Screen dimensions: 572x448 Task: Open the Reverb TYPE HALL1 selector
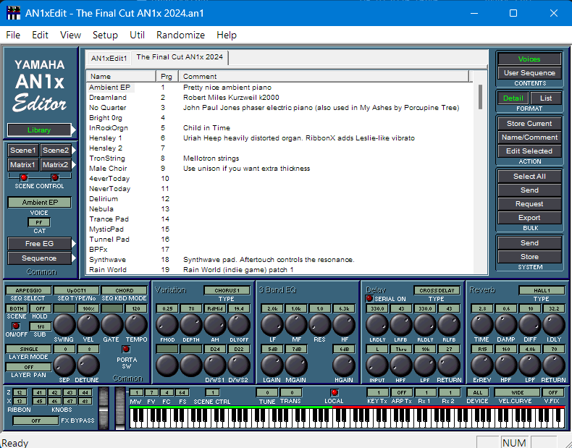pos(542,290)
